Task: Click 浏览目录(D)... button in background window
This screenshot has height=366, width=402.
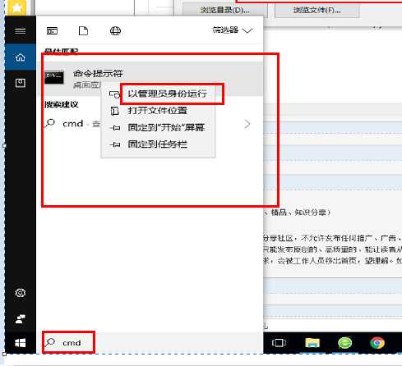Action: [x=225, y=10]
